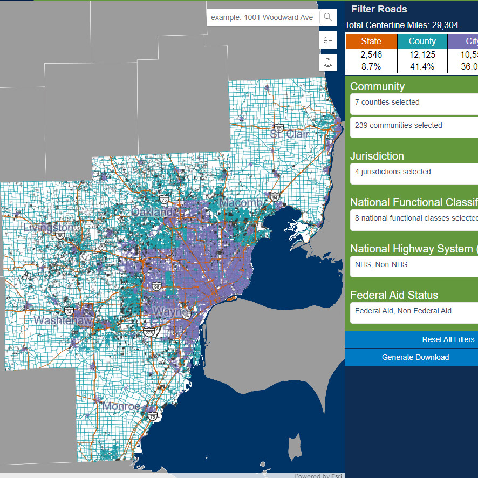Open the "NHS, Non-NHS" selector
478x478 pixels.
(413, 265)
